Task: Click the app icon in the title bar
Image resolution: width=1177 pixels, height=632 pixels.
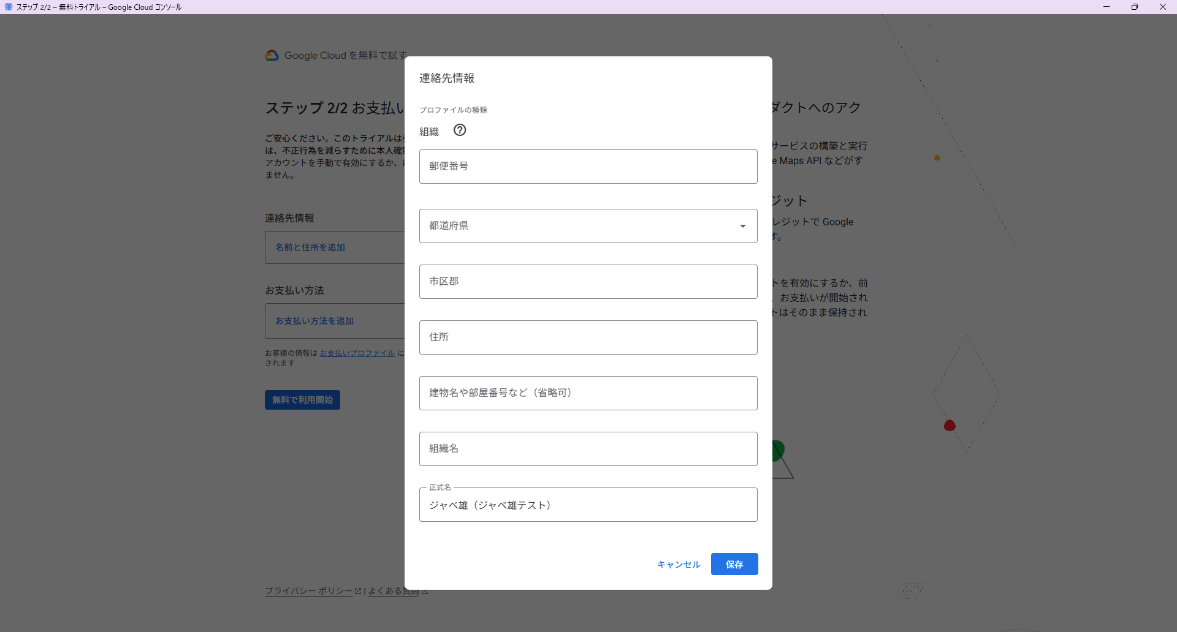Action: click(x=8, y=7)
